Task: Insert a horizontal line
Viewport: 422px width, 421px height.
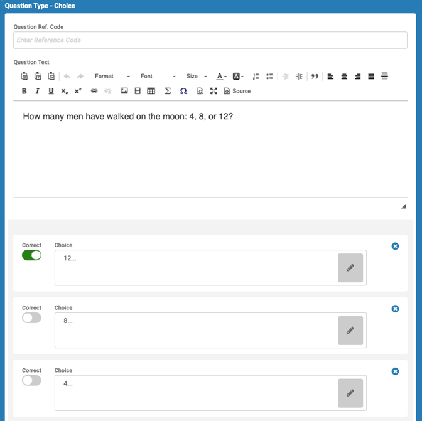Action: coord(384,77)
